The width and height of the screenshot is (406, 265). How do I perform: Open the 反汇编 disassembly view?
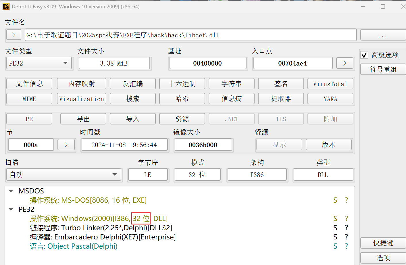coord(132,84)
